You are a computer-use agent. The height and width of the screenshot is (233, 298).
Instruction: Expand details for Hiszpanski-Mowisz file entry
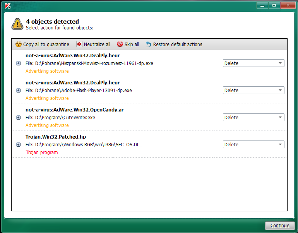click(x=19, y=63)
